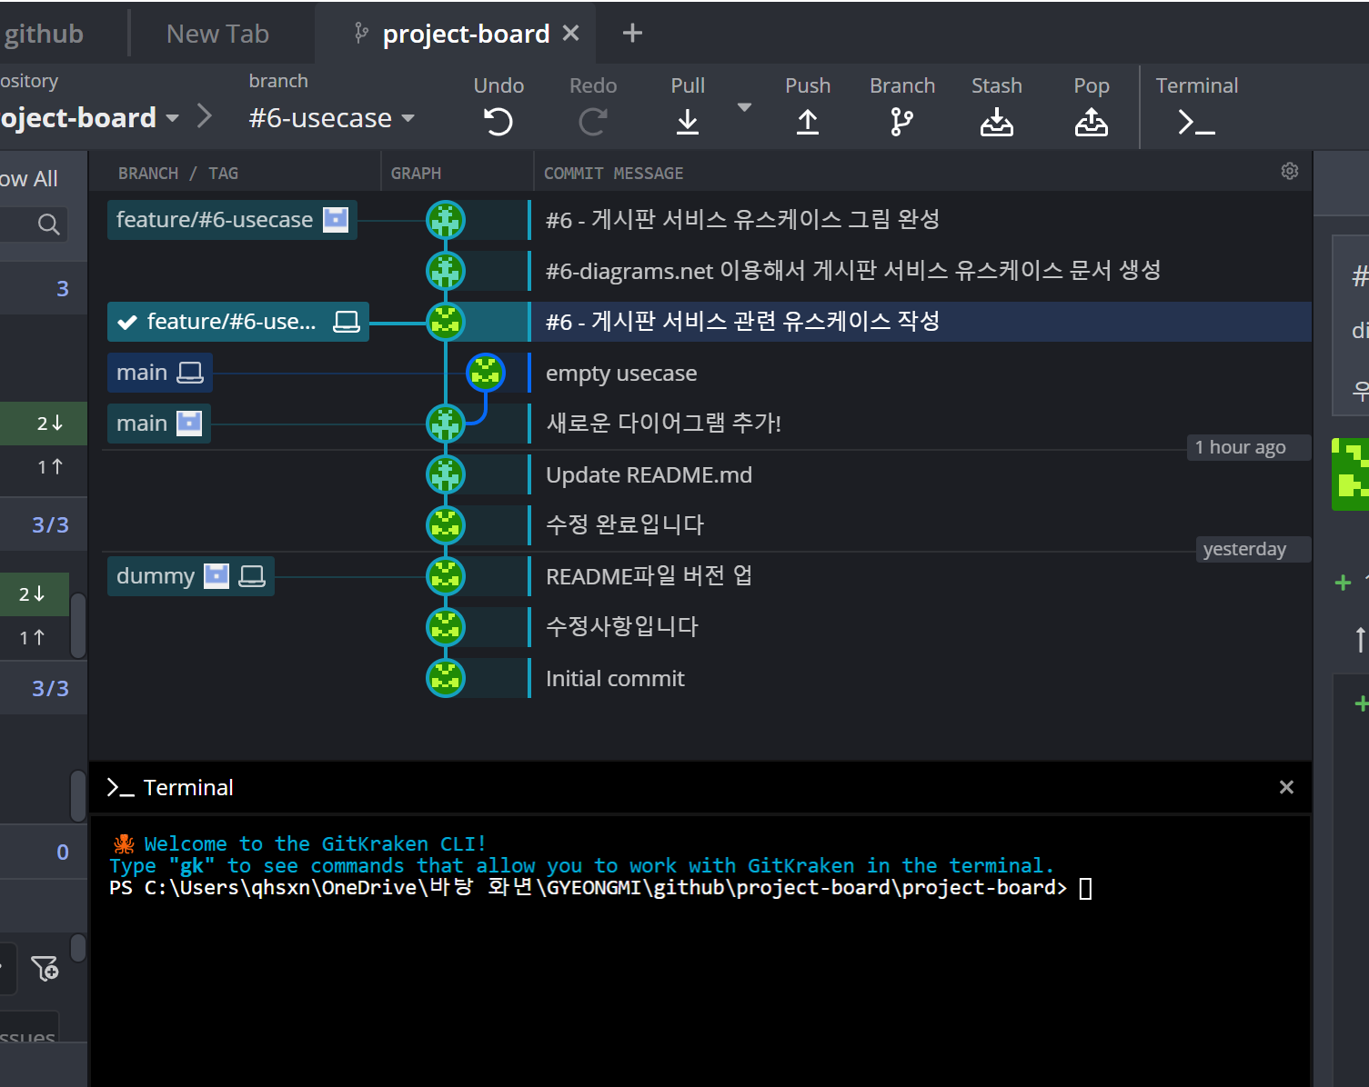This screenshot has width=1369, height=1087.
Task: Click into the terminal PowerShell prompt line
Action: [600, 887]
